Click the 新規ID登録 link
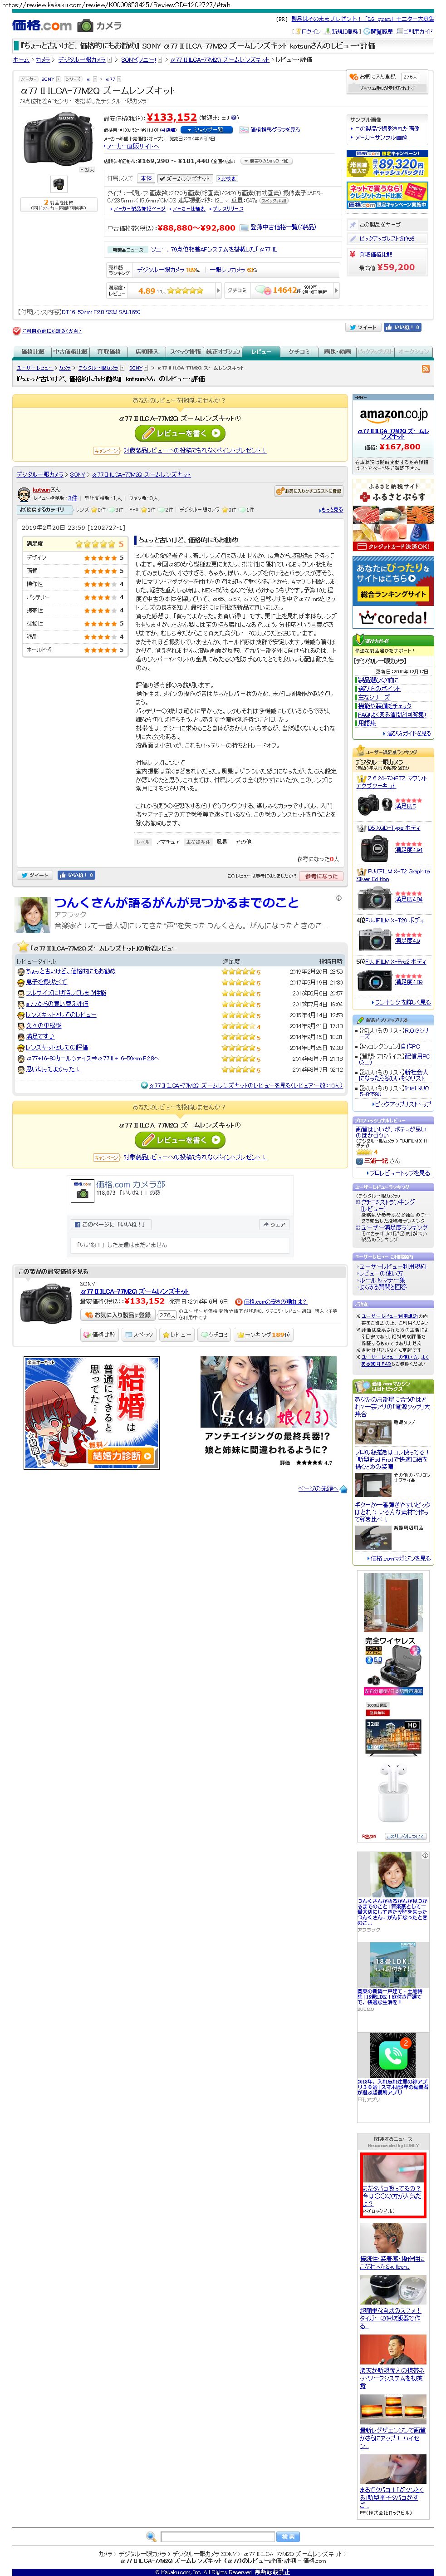 point(345,32)
